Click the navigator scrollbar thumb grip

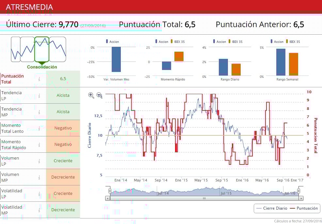(x=204, y=198)
